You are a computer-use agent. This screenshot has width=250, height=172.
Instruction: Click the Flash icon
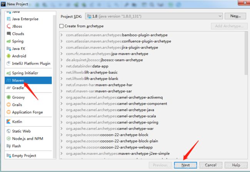pyautogui.click(x=8, y=146)
